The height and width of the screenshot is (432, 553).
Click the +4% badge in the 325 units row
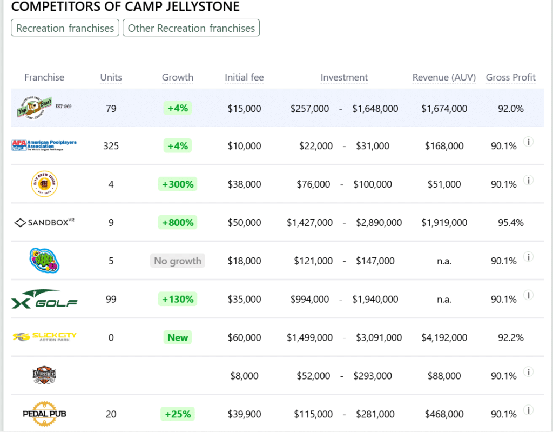click(177, 146)
